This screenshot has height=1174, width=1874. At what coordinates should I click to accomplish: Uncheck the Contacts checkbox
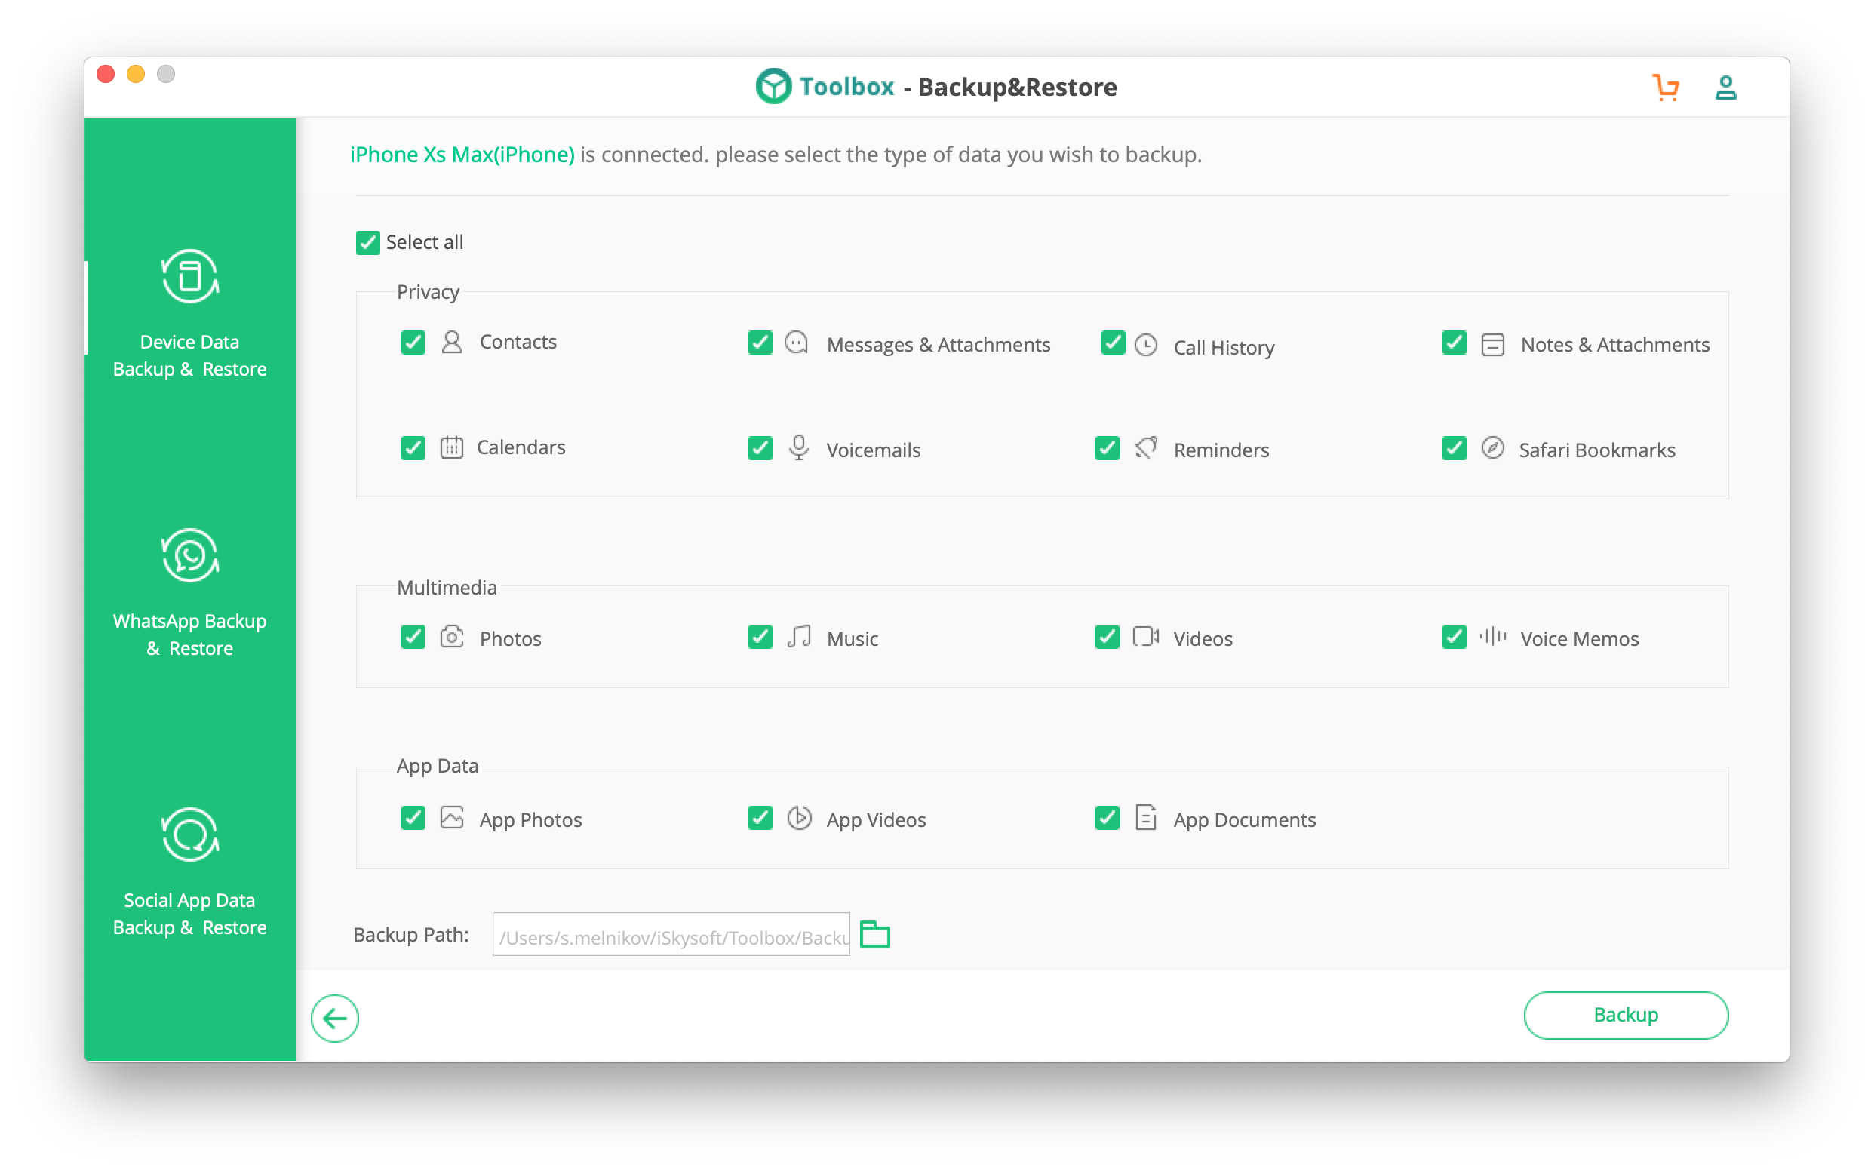413,343
